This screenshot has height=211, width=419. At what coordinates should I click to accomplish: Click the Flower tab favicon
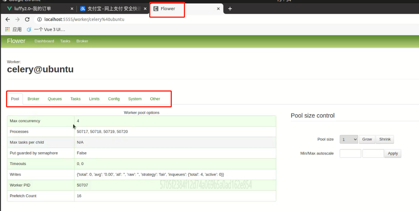[x=156, y=9]
